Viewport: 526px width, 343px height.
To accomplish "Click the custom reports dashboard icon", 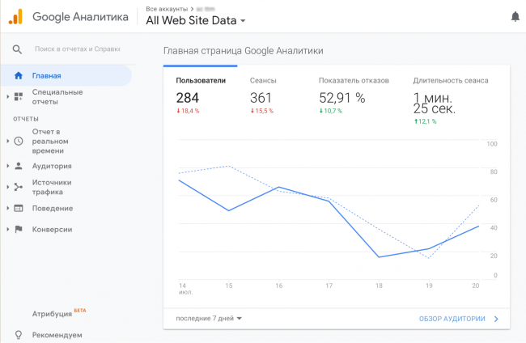I will pos(18,97).
